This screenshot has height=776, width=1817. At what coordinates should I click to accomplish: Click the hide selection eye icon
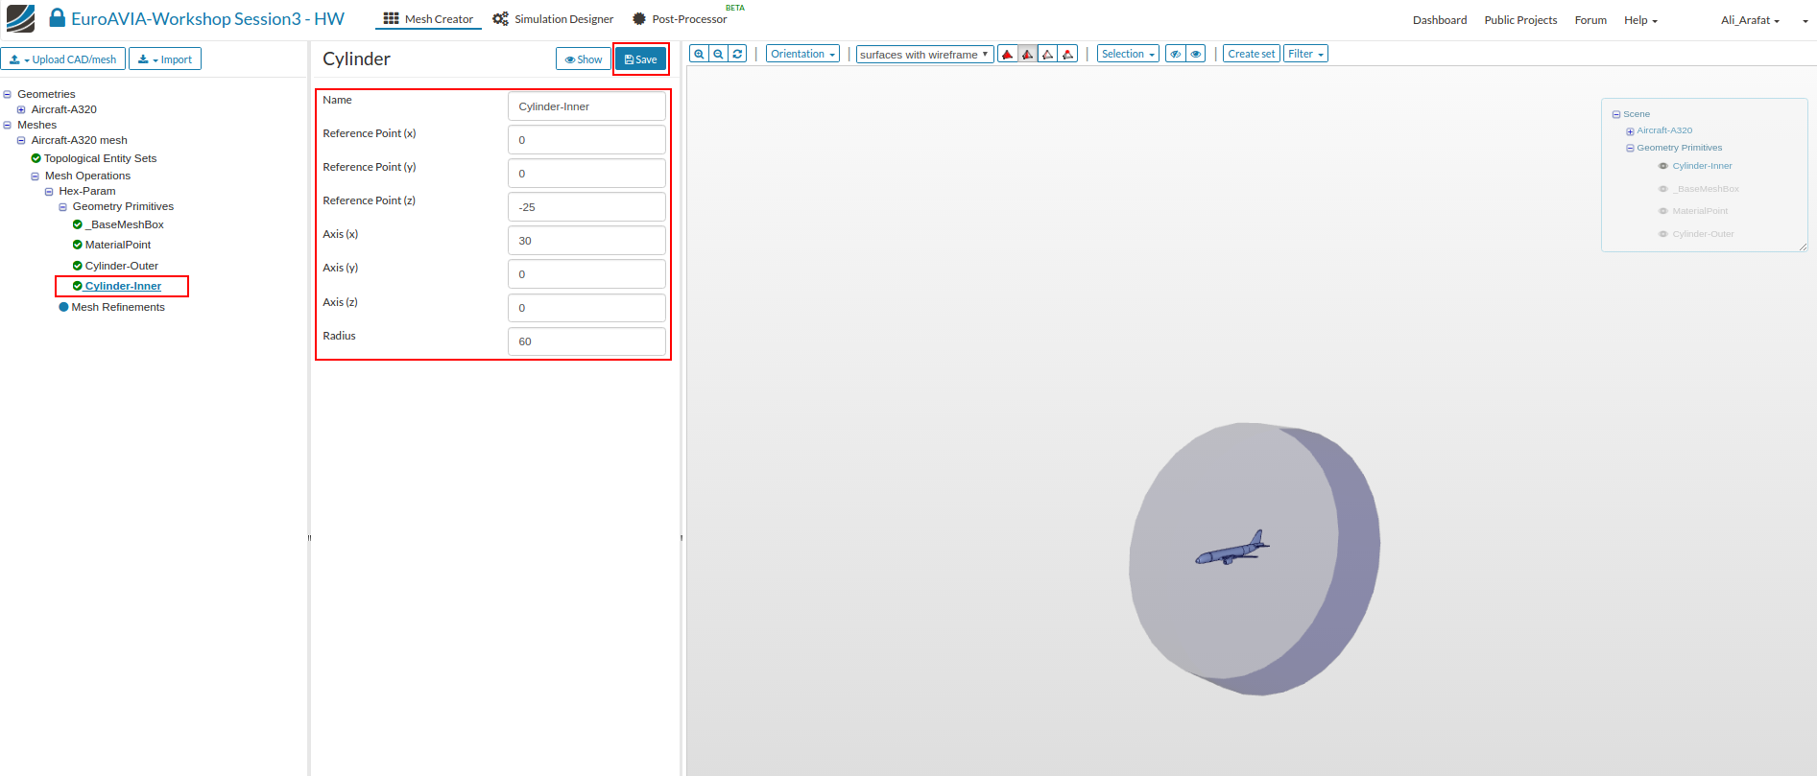click(1176, 54)
